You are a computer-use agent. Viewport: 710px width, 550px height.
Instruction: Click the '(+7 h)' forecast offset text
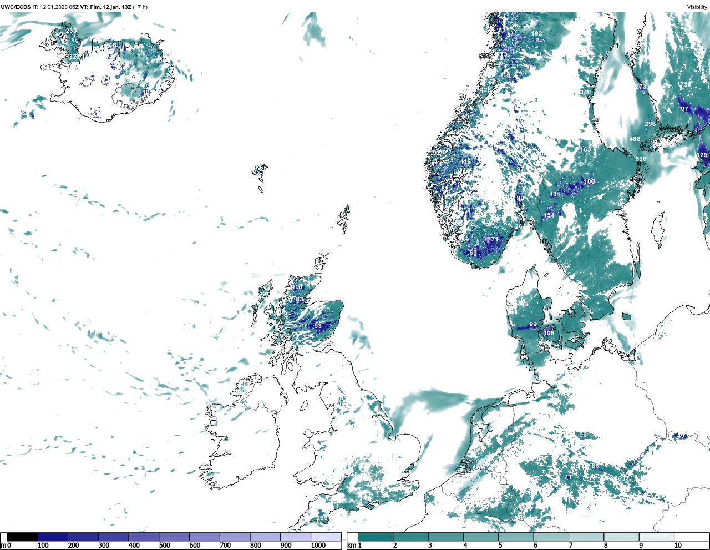[x=140, y=7]
